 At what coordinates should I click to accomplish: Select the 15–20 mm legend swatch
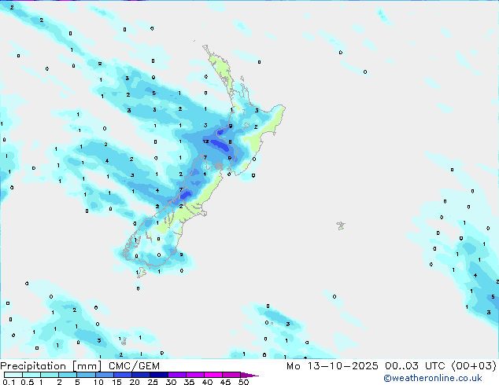click(x=122, y=375)
